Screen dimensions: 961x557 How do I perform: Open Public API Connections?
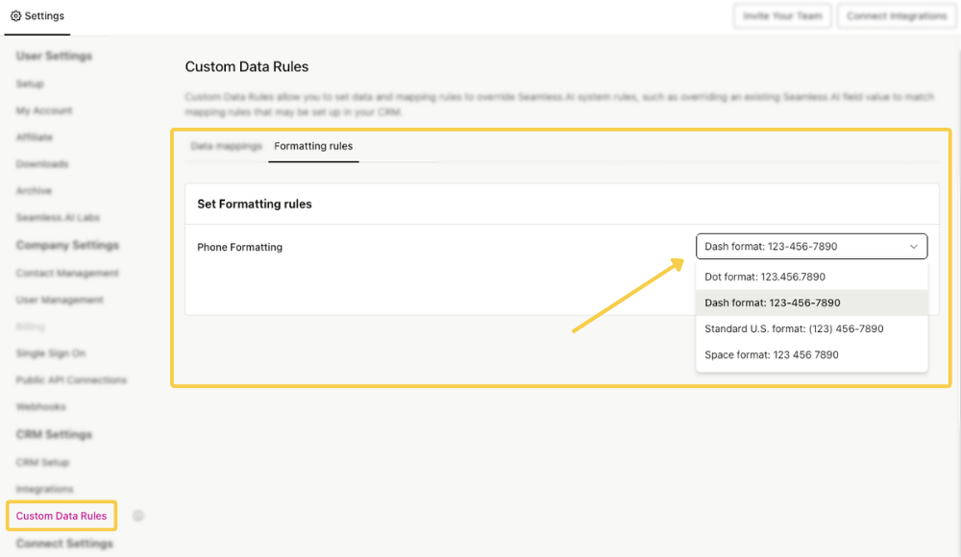tap(71, 380)
